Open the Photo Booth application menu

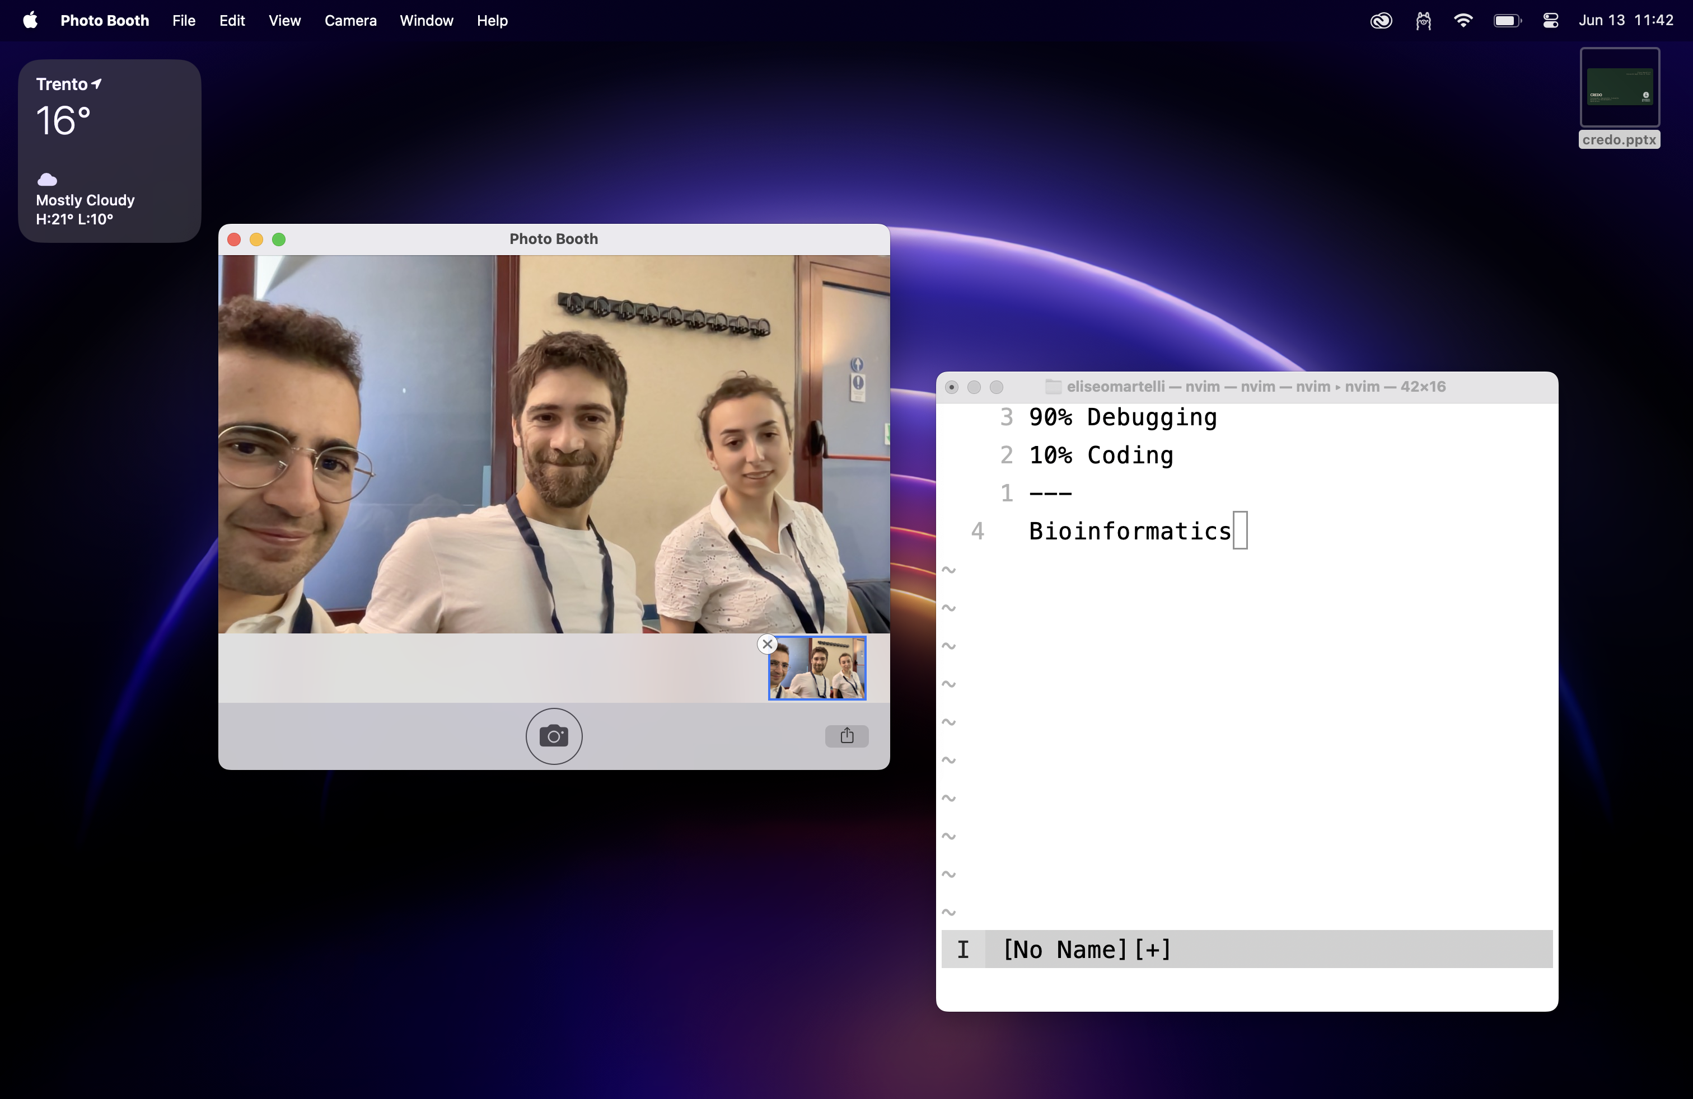[x=105, y=20]
